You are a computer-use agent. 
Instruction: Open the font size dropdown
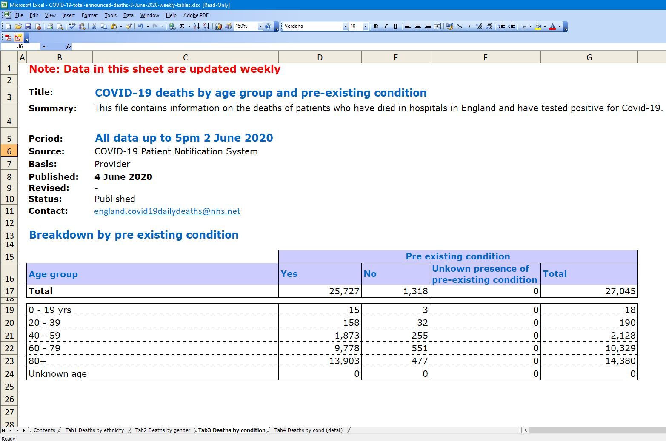[x=366, y=26]
